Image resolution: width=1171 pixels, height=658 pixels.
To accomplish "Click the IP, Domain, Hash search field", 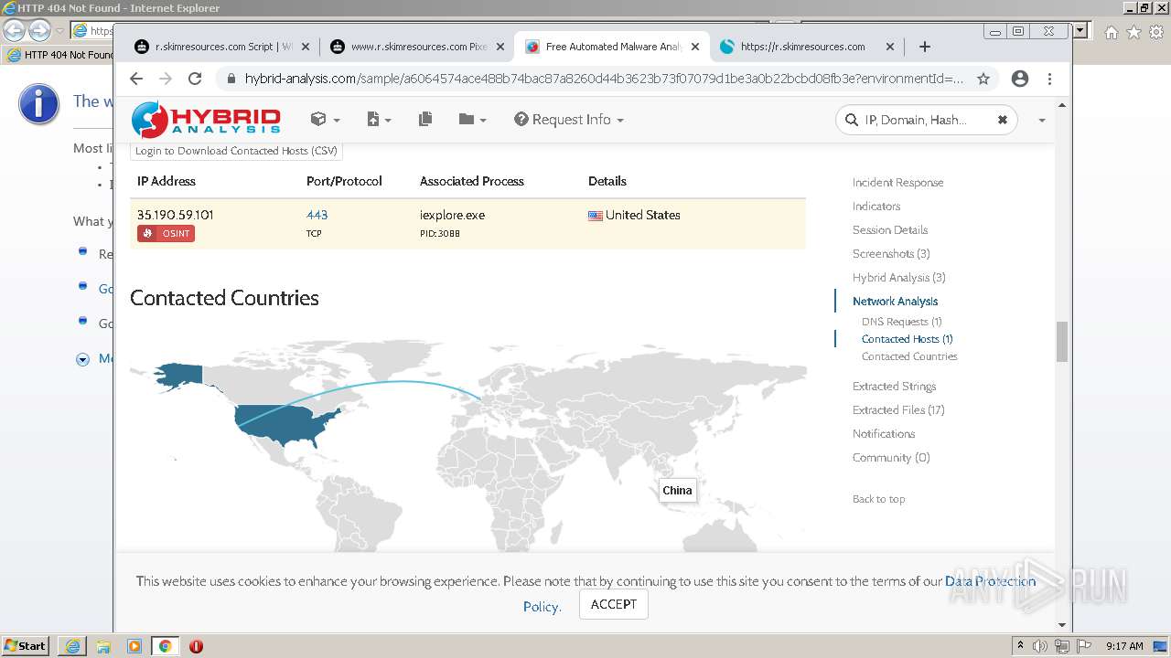I will coord(924,120).
